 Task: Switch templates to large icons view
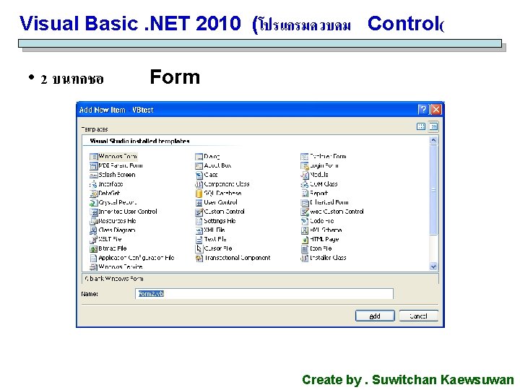(421, 126)
